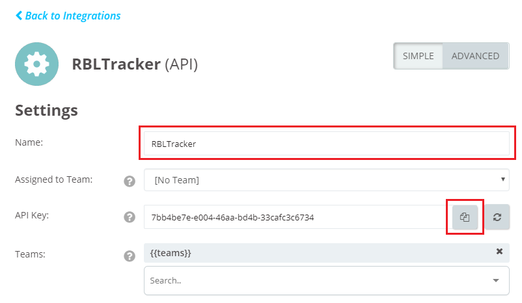Screen dimensions: 522x303
Task: Expand the Teams search dropdown arrow
Action: pyautogui.click(x=496, y=280)
